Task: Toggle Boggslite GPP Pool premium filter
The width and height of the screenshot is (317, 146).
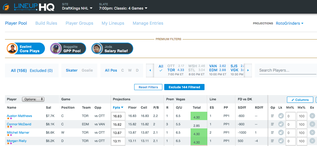Action: [x=68, y=48]
